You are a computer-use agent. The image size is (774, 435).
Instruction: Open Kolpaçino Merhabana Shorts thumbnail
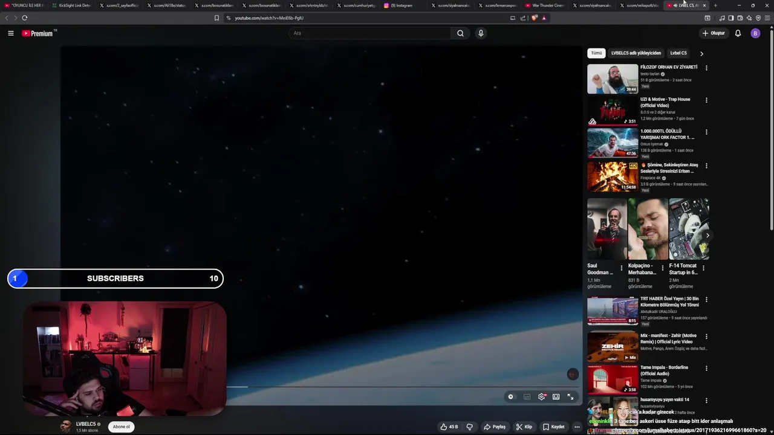pos(648,229)
